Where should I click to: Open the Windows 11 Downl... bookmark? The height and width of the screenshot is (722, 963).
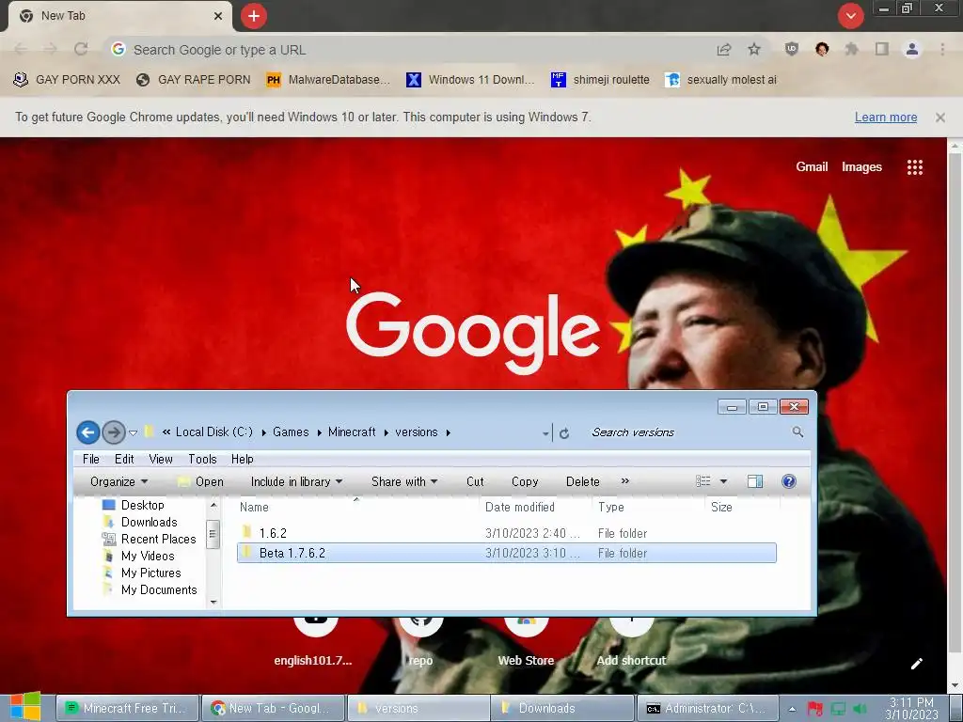click(470, 80)
